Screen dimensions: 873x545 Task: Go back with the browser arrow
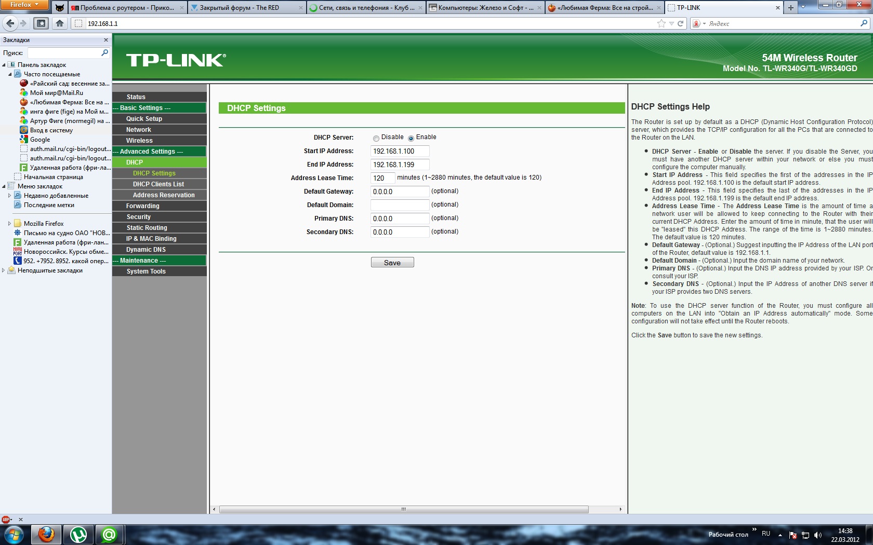click(10, 23)
